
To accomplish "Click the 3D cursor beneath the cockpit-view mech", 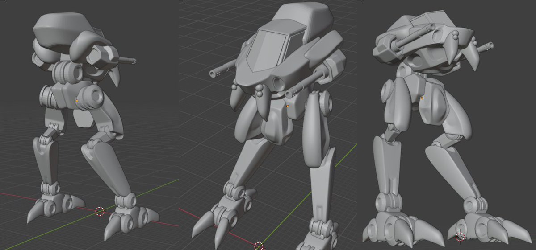I will pos(258,245).
